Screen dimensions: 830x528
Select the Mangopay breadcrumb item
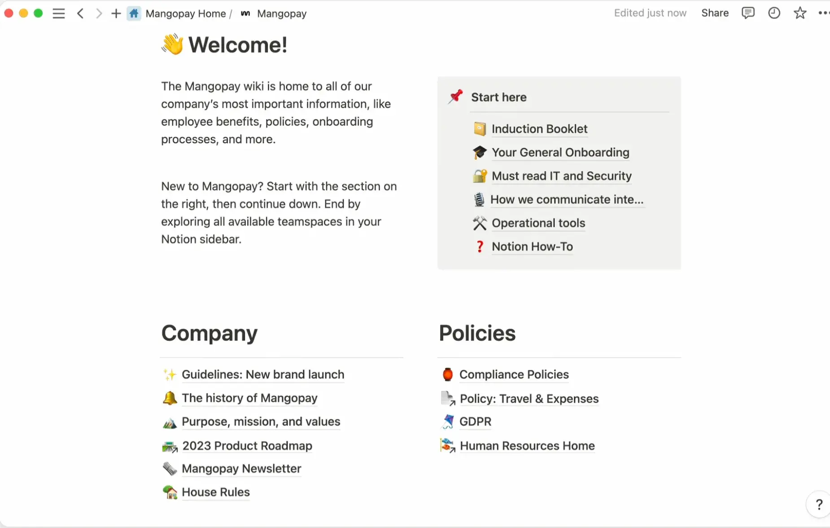[281, 14]
